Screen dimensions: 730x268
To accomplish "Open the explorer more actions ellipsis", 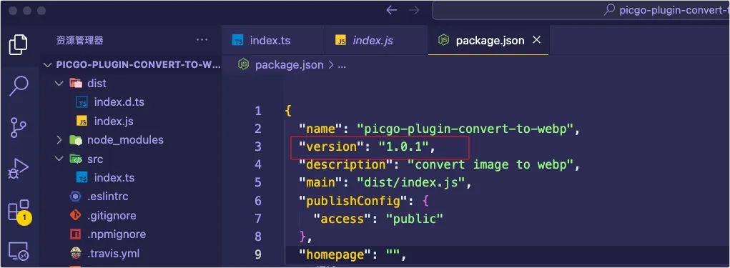I will tap(202, 40).
